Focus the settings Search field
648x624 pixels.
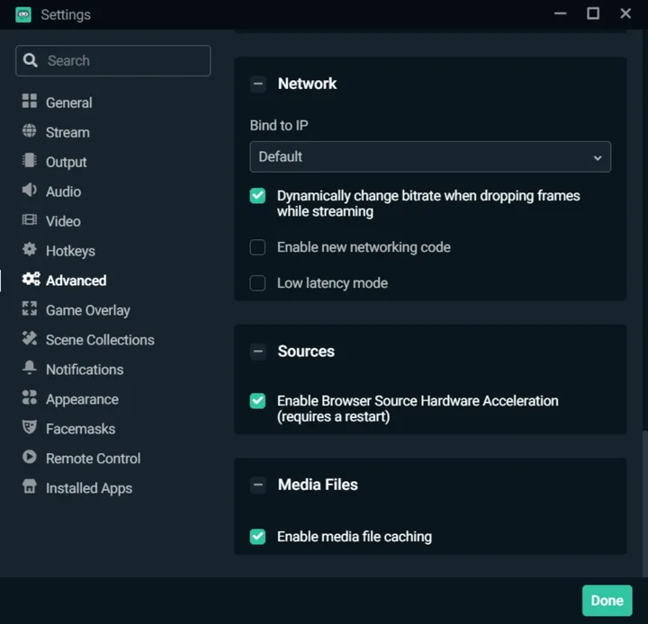(112, 61)
